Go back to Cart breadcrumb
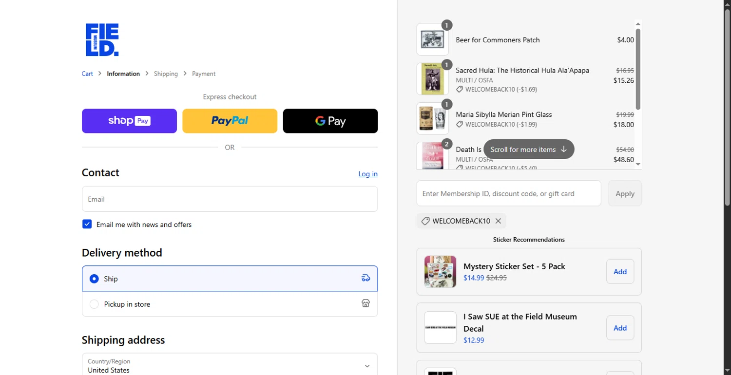Viewport: 731px width, 375px height. [x=87, y=74]
